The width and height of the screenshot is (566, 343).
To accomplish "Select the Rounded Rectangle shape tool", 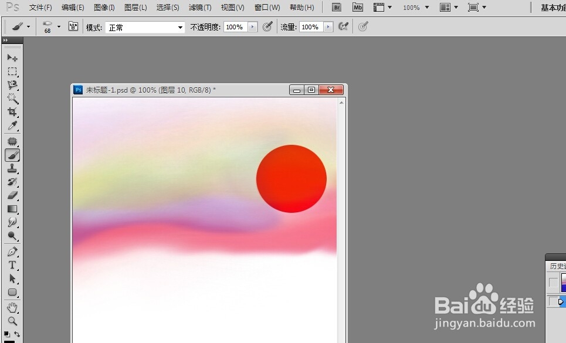I will click(12, 292).
